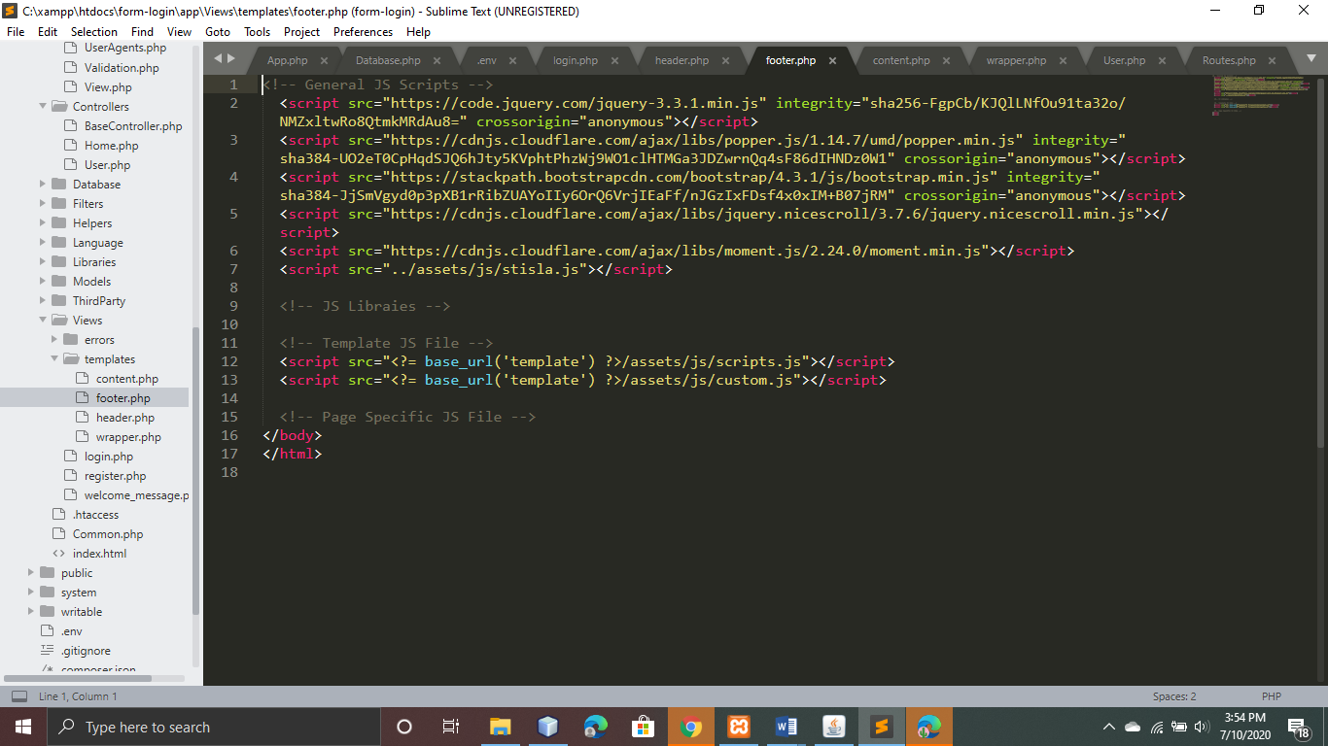This screenshot has height=746, width=1328.
Task: Toggle sidebar via status bar panel icon
Action: tap(18, 696)
